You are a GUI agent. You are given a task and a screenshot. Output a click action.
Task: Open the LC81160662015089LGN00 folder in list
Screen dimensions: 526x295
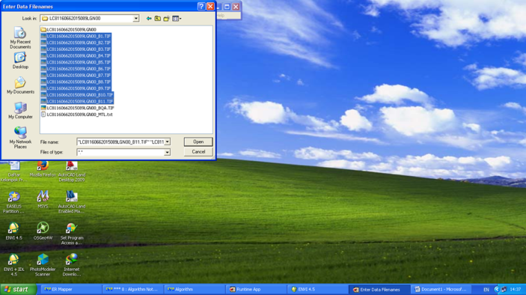68,30
